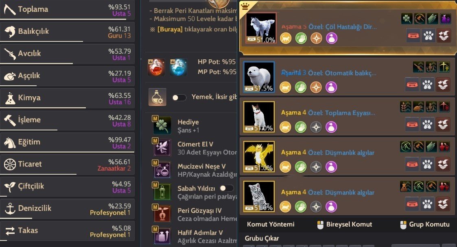
Task: Click the blue MP potion icon
Action: pos(178,67)
